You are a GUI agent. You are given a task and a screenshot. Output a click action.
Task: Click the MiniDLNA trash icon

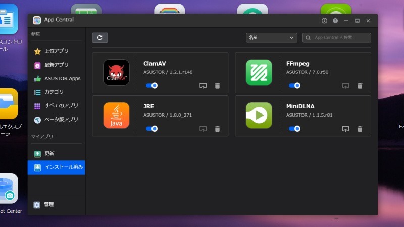coord(360,129)
